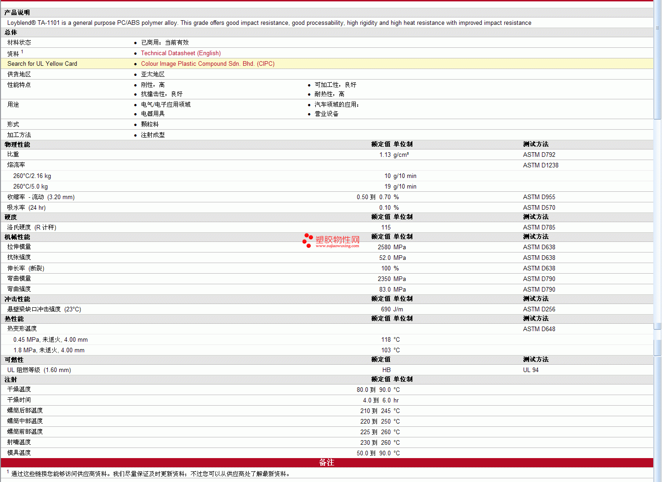Click the 'UL 阻燃等级 (1.60 mm)' row label

tap(39, 370)
